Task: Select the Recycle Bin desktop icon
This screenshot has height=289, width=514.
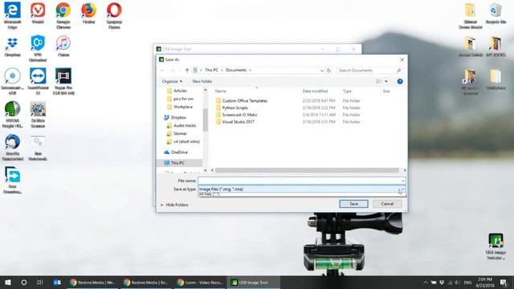Action: [x=496, y=13]
